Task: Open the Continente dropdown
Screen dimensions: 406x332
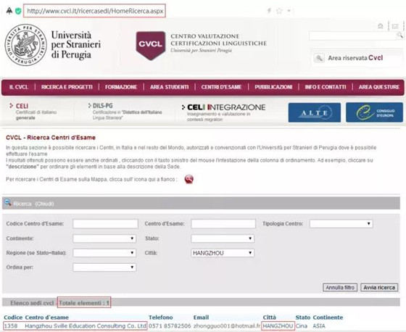Action: coord(104,238)
